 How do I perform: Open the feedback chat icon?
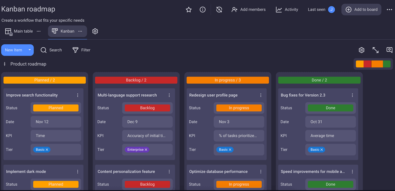click(389, 50)
